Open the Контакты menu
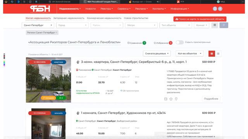Image resolution: width=248 pixels, height=139 pixels. (x=159, y=9)
